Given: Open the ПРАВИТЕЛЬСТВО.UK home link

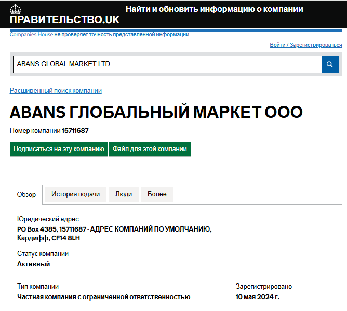Looking at the screenshot, I should coord(64,20).
